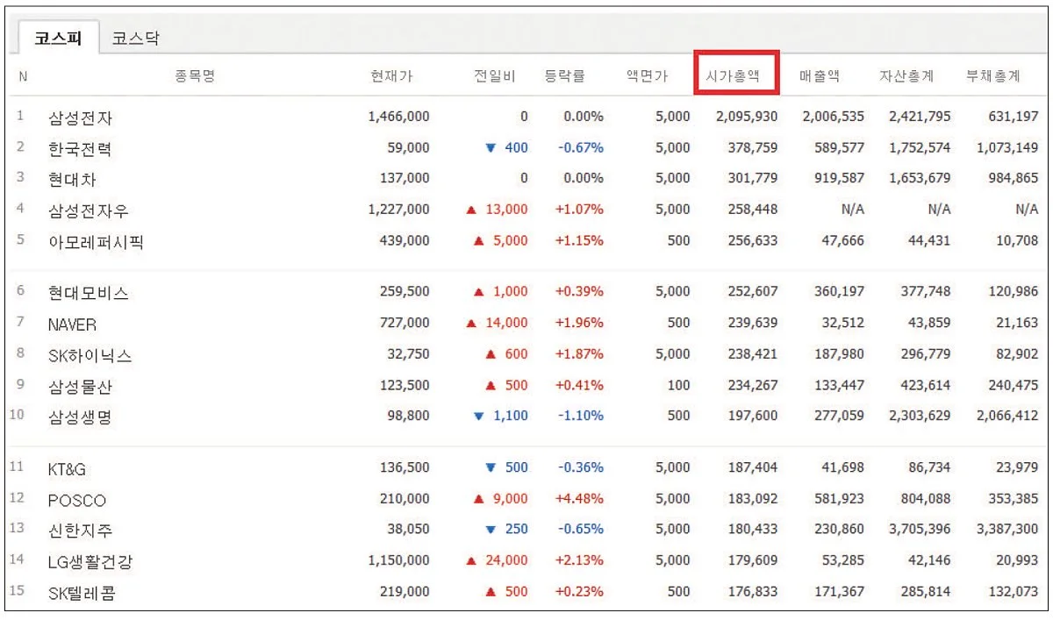Click the up arrow beside 5,000 for 아모레퍼시픽
The width and height of the screenshot is (1053, 620).
coord(478,240)
